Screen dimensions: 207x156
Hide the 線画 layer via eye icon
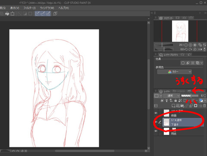click(x=156, y=113)
